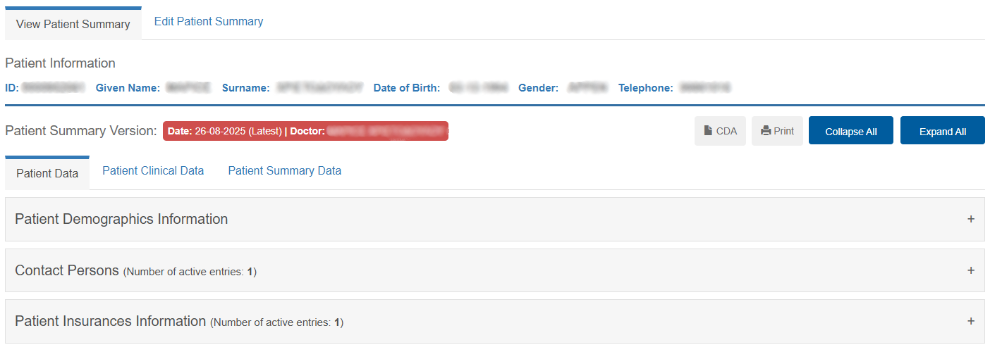Click the Telephone field label
Screen dimensions: 990x352
click(x=645, y=88)
